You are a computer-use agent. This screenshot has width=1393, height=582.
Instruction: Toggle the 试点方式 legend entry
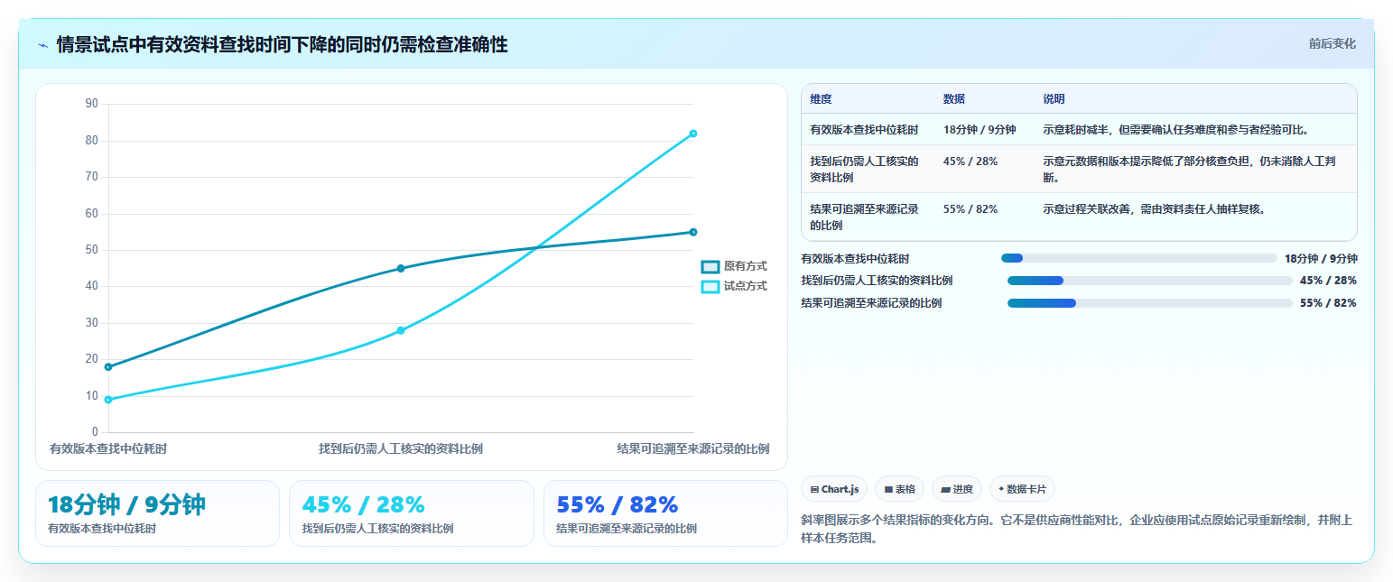coord(734,286)
